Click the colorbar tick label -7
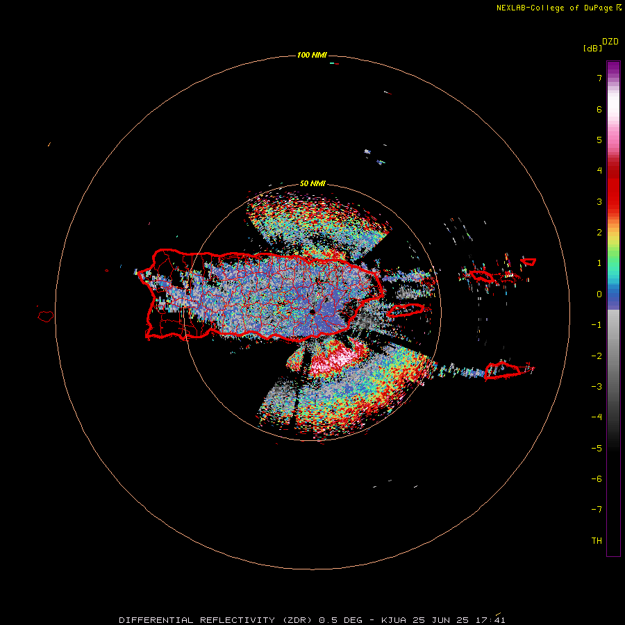 pyautogui.click(x=597, y=510)
